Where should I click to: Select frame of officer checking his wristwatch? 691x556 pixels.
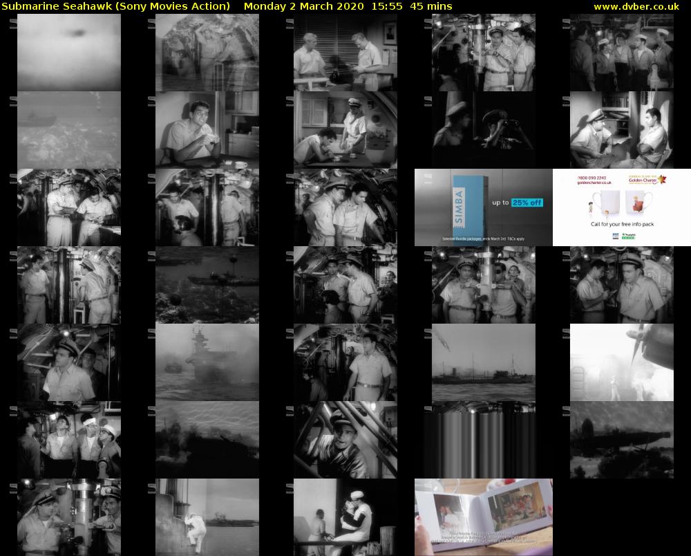point(345,285)
